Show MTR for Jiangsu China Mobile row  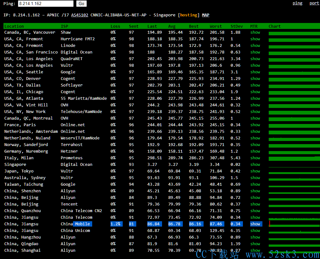pos(255,224)
